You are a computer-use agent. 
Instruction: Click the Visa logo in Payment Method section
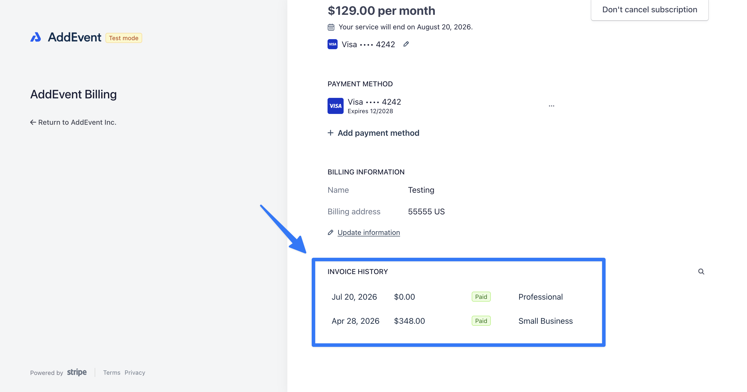coord(336,106)
